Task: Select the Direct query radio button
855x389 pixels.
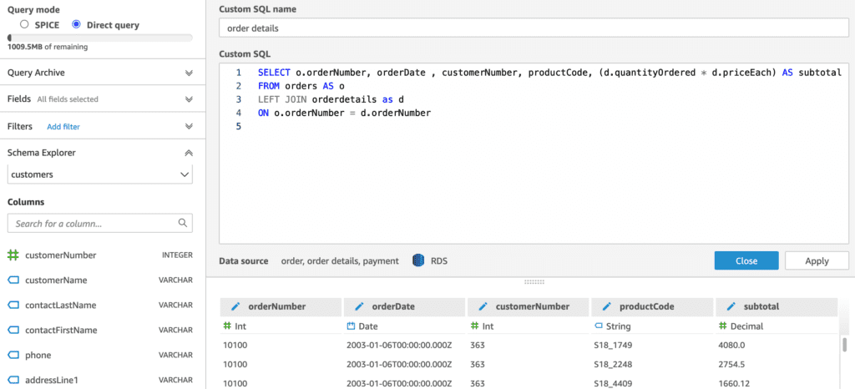Action: click(x=76, y=25)
